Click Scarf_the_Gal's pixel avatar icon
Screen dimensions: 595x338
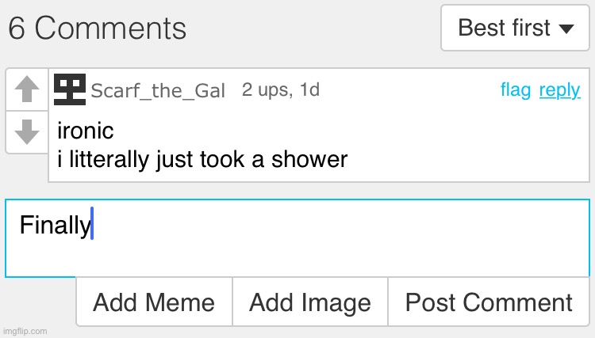(x=70, y=89)
